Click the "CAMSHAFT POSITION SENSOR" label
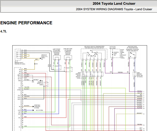This screenshot has height=131, width=157. [x=68, y=53]
